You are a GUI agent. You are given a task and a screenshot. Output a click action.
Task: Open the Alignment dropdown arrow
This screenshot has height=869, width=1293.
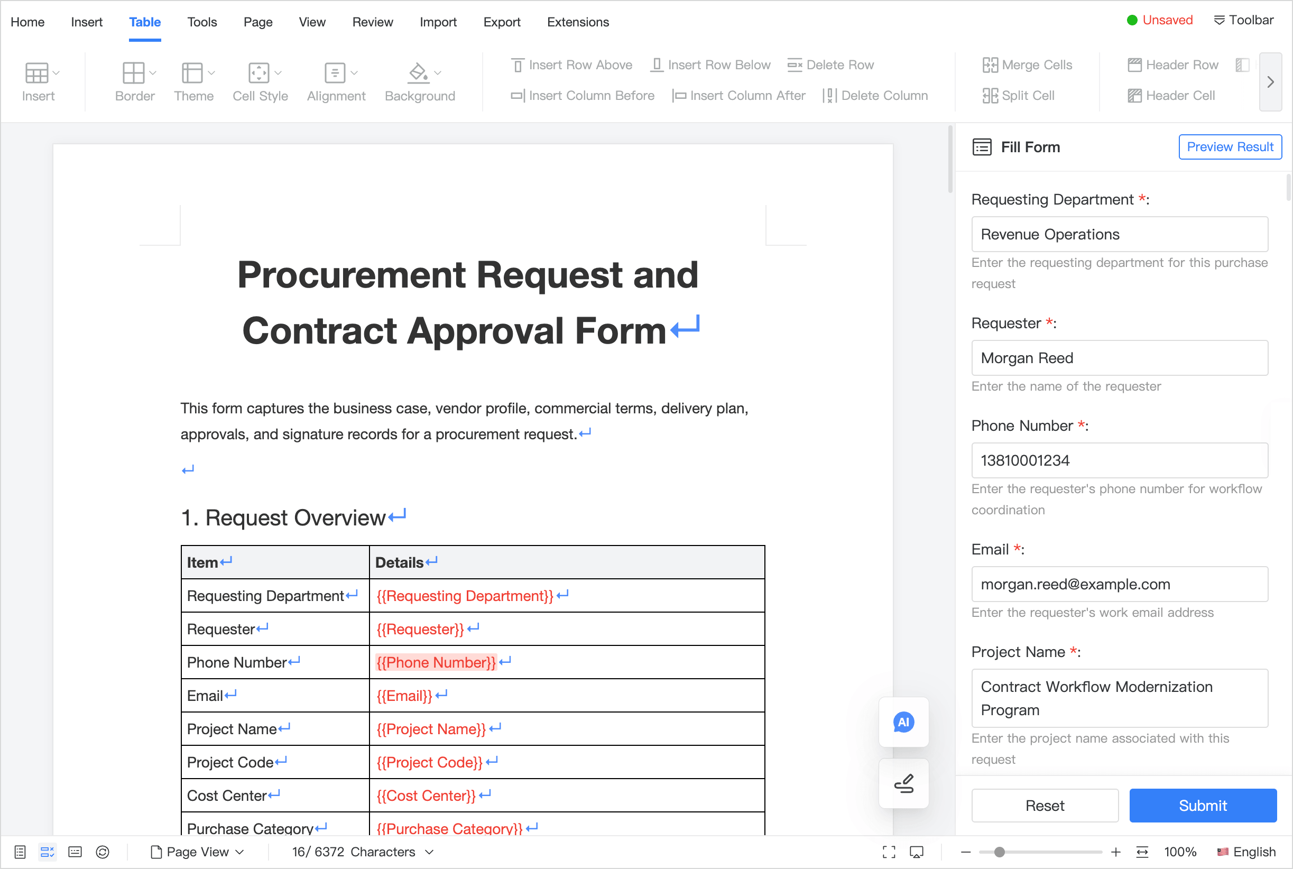[x=354, y=72]
